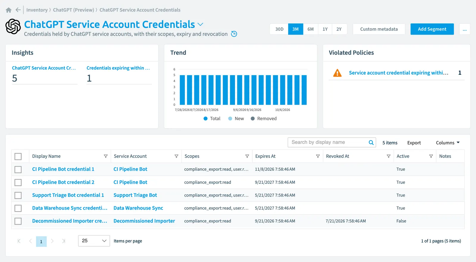Export the credentials table

(414, 143)
